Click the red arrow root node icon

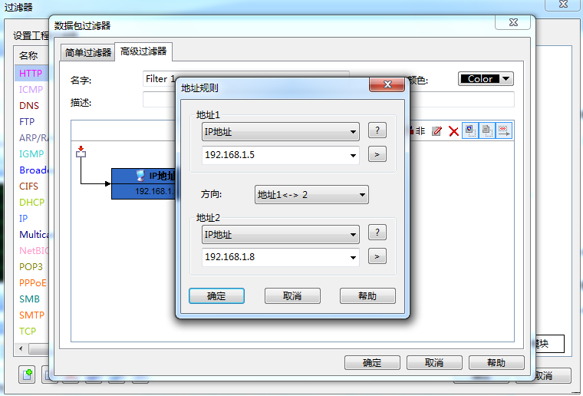coord(81,151)
